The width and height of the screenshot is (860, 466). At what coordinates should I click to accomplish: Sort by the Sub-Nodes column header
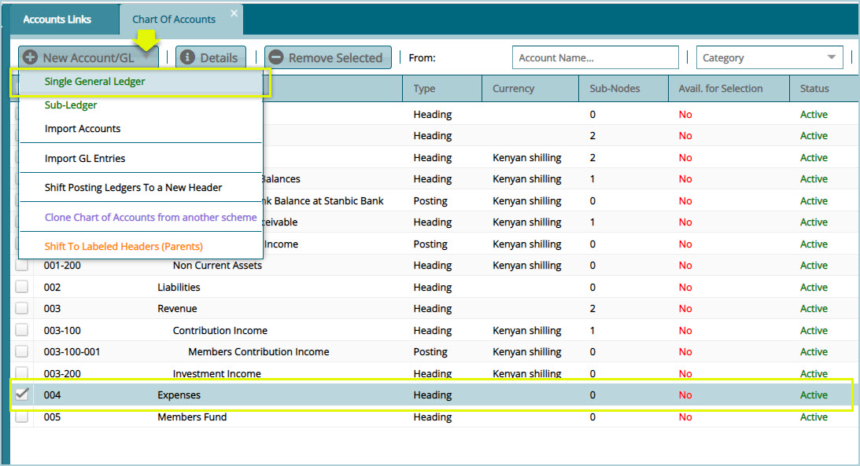pos(624,88)
